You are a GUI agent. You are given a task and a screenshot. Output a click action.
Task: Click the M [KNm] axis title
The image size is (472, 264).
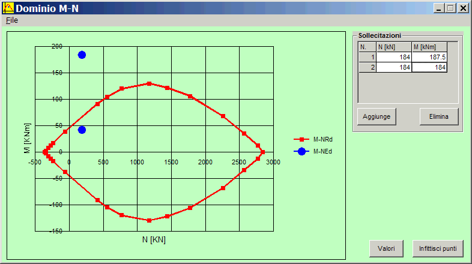click(x=27, y=138)
